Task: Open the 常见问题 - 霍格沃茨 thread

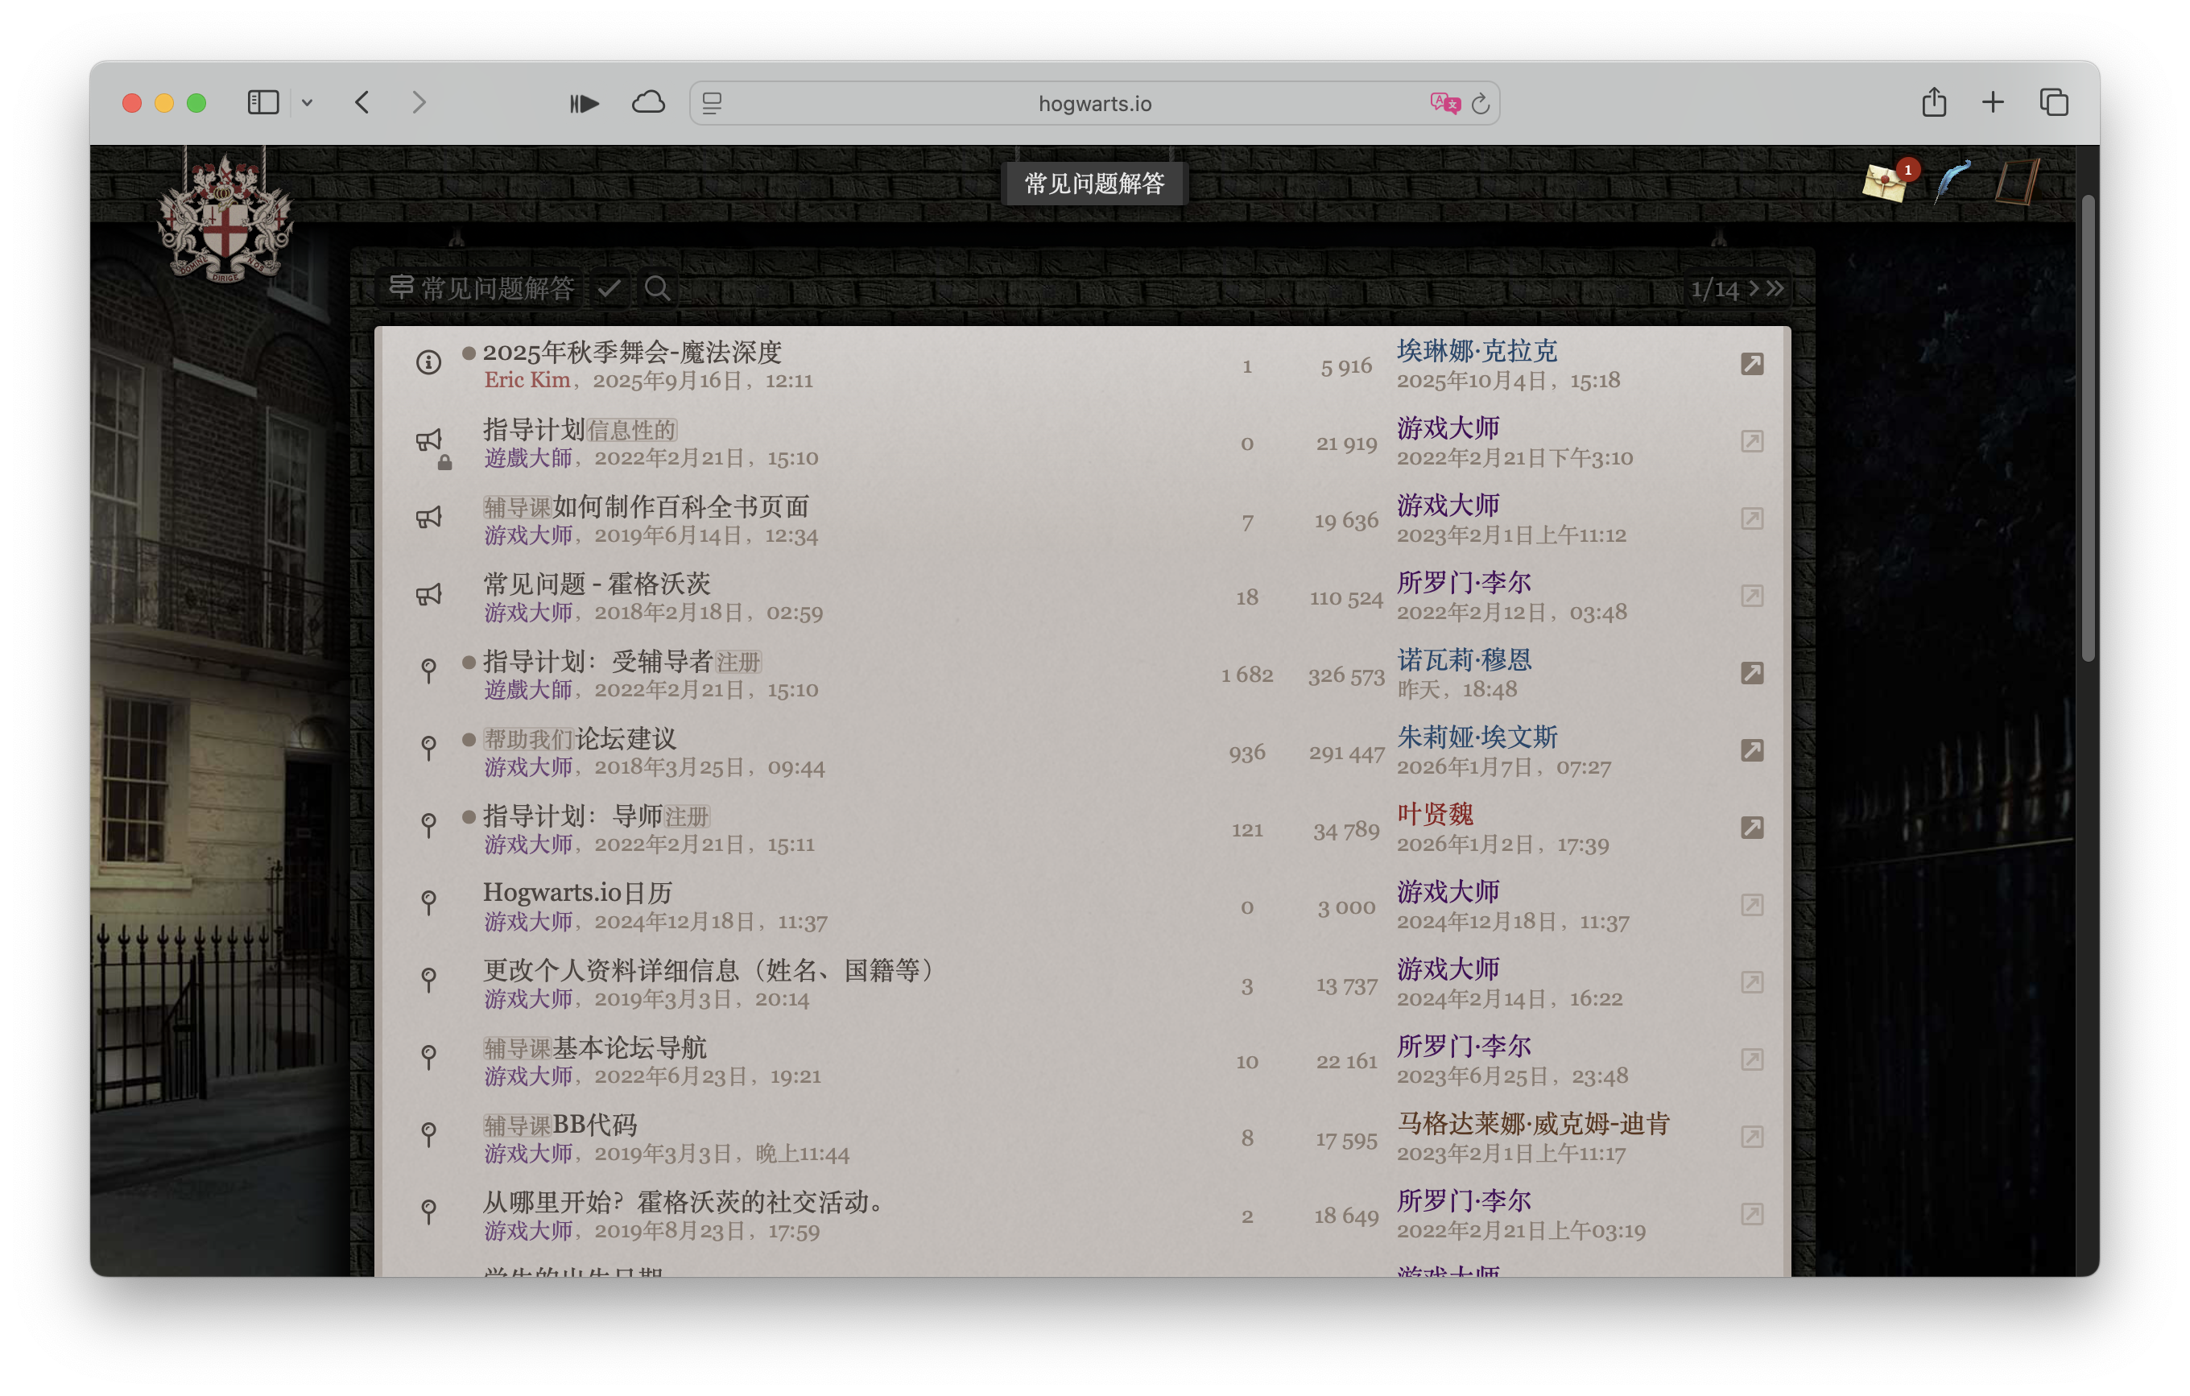Action: pyautogui.click(x=596, y=584)
